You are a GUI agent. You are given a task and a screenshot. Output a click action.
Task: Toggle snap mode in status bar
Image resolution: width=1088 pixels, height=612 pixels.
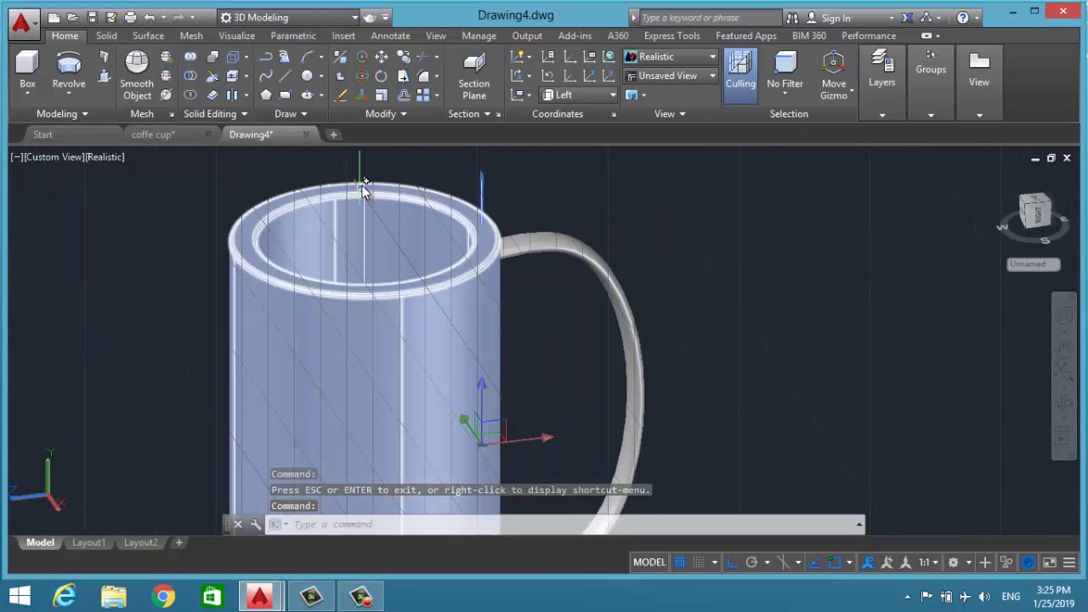point(699,562)
